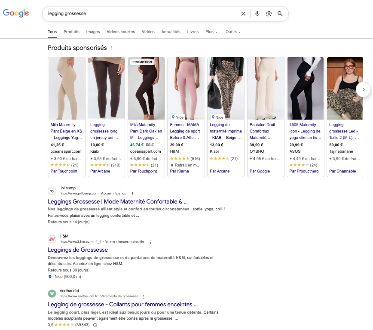Open Google Lens image search icon

coord(269,14)
